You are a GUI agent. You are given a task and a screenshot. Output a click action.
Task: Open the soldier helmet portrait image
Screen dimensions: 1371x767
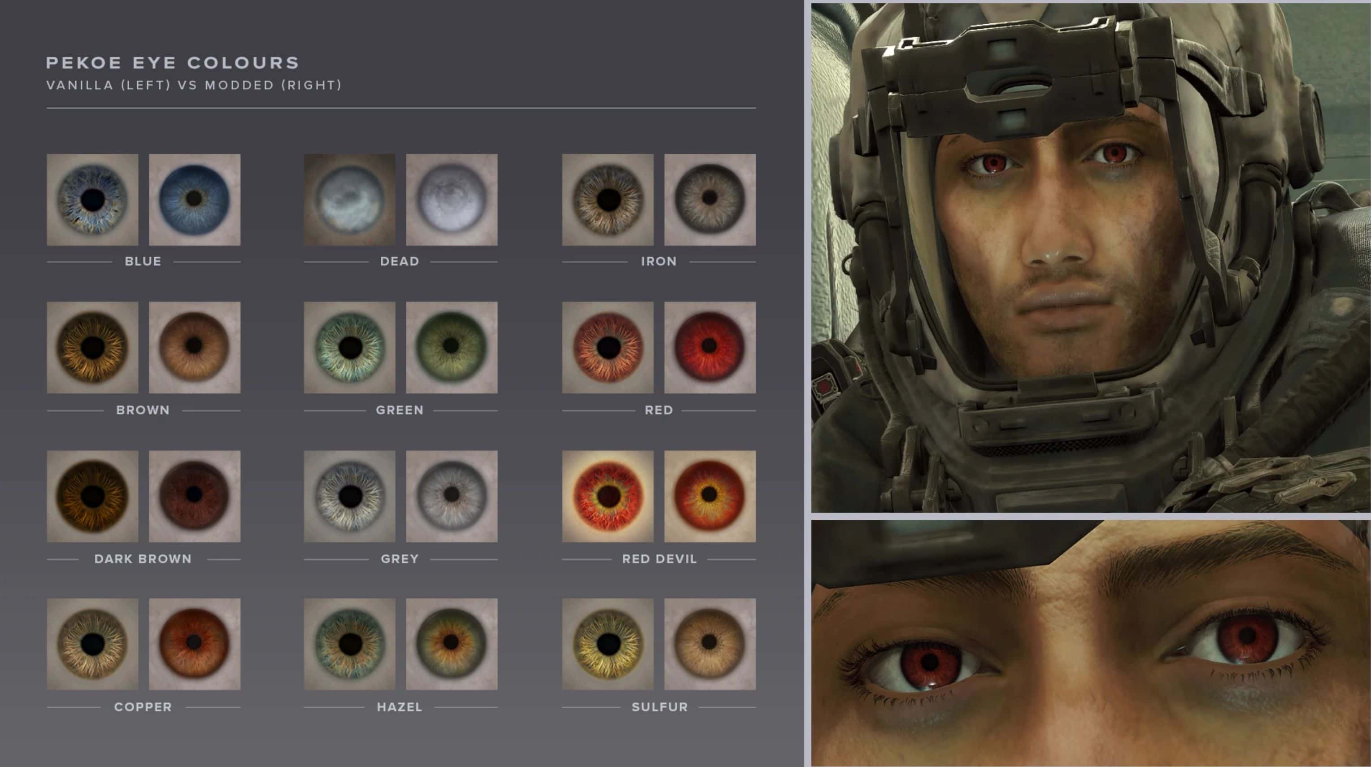(1090, 257)
